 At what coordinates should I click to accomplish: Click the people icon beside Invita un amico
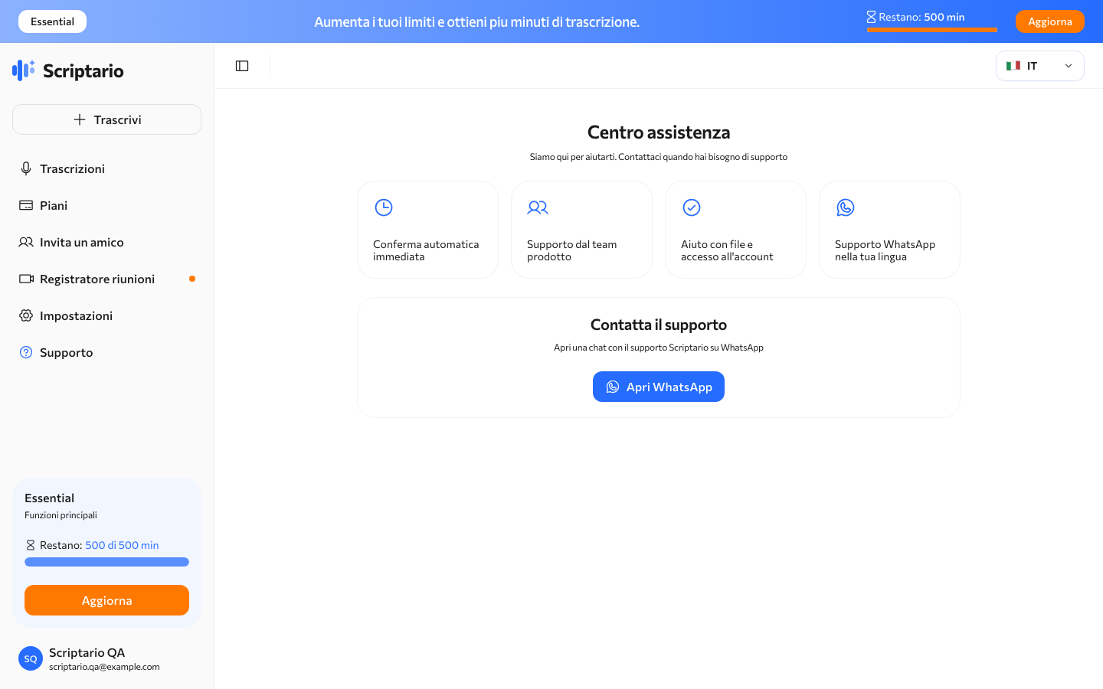pyautogui.click(x=26, y=242)
